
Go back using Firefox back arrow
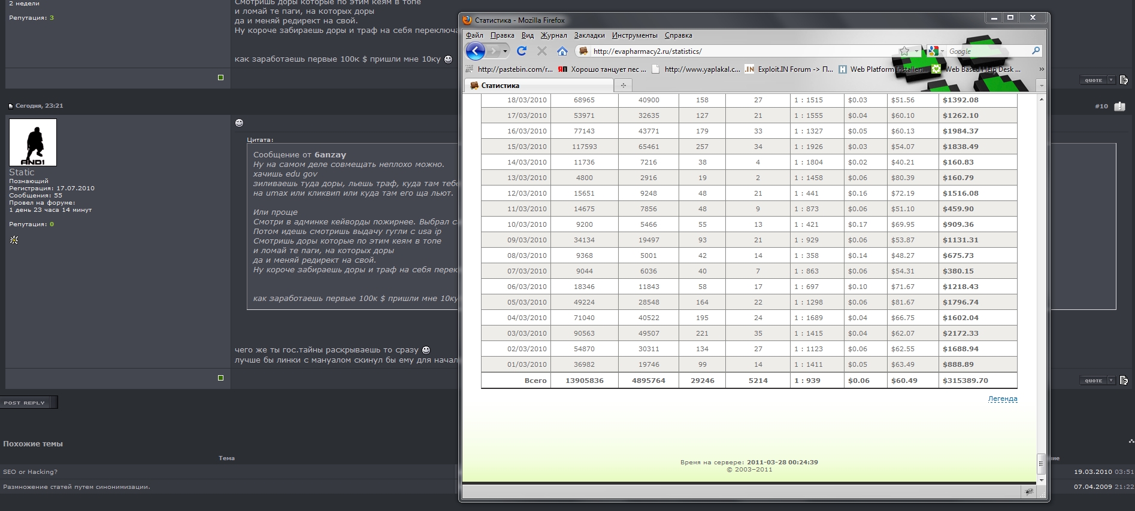click(x=475, y=51)
